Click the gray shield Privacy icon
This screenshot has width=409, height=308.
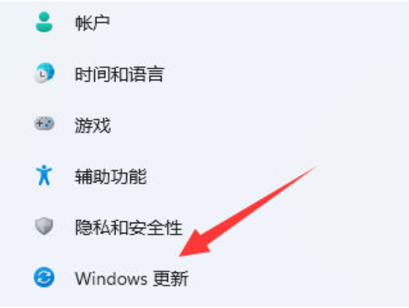tap(44, 226)
